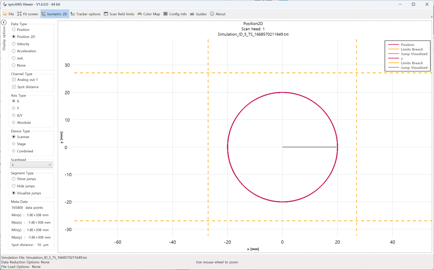Click the Fit screen icon
The image size is (434, 270).
(19, 14)
